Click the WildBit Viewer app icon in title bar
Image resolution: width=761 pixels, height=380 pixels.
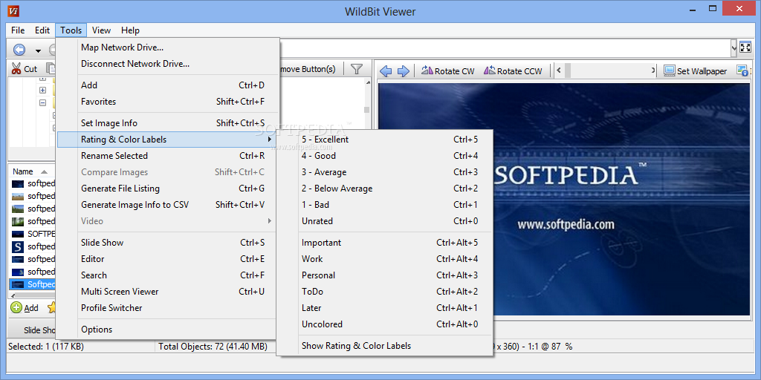click(x=14, y=11)
